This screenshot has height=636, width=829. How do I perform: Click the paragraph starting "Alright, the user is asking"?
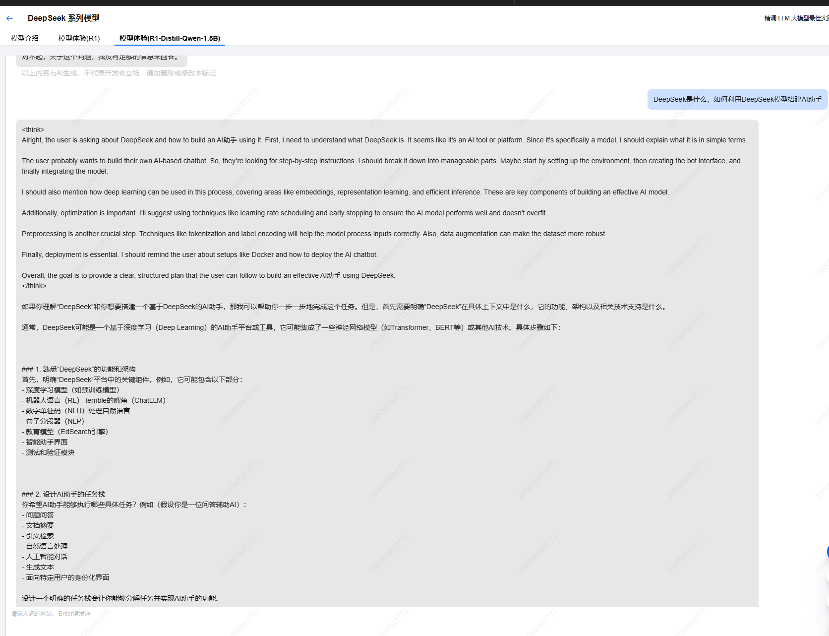point(384,140)
